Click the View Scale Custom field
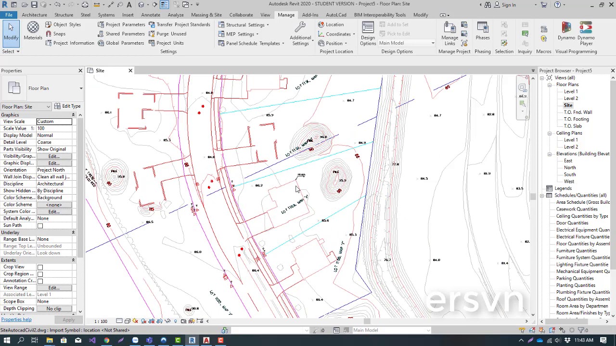616x346 pixels. [54, 122]
